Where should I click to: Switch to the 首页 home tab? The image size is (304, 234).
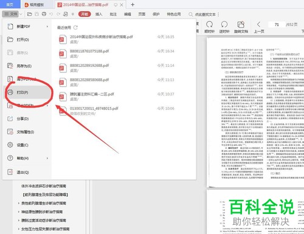[10, 4]
